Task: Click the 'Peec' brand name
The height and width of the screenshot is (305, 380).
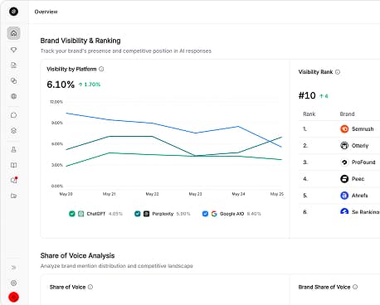Action: coord(358,179)
